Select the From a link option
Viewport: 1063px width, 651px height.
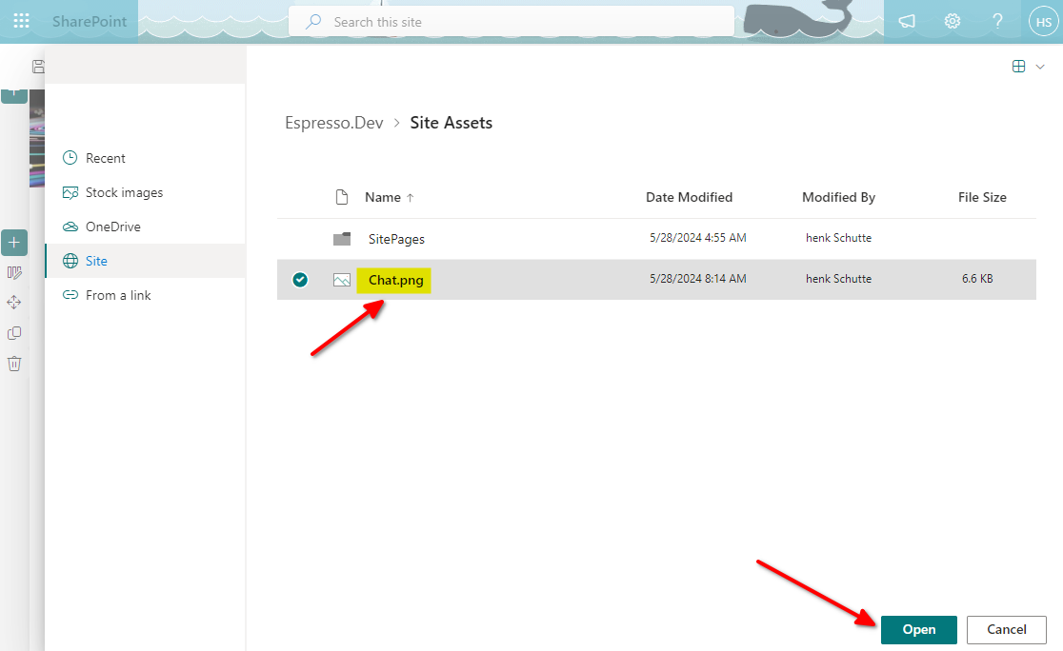click(118, 295)
